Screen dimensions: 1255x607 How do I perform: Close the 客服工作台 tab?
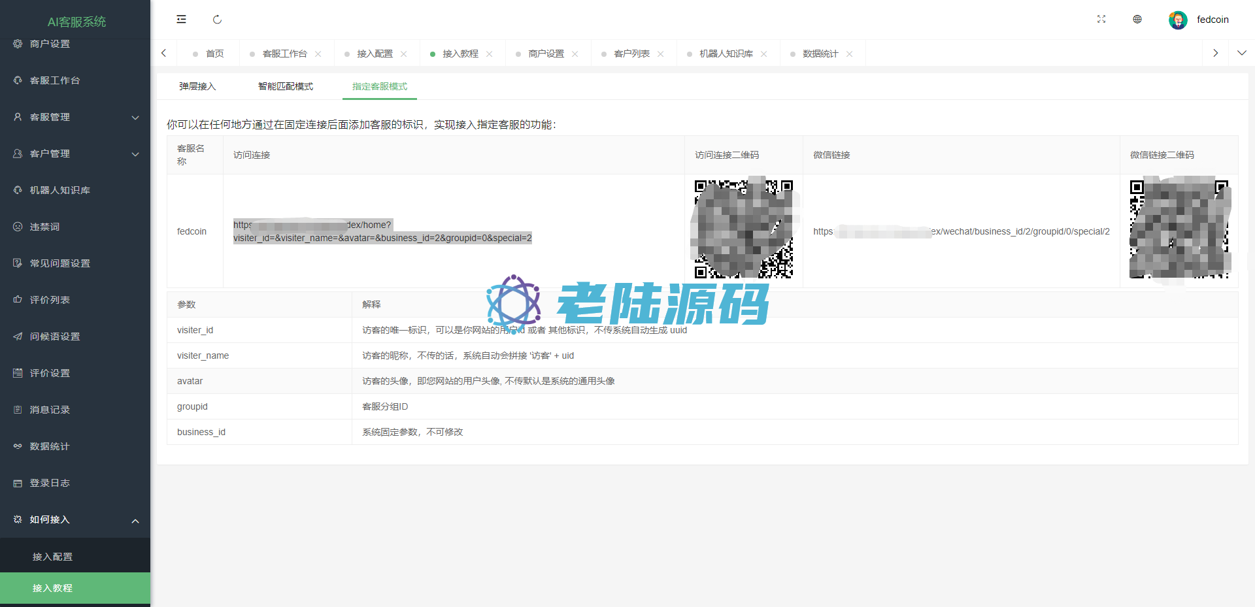pos(318,54)
